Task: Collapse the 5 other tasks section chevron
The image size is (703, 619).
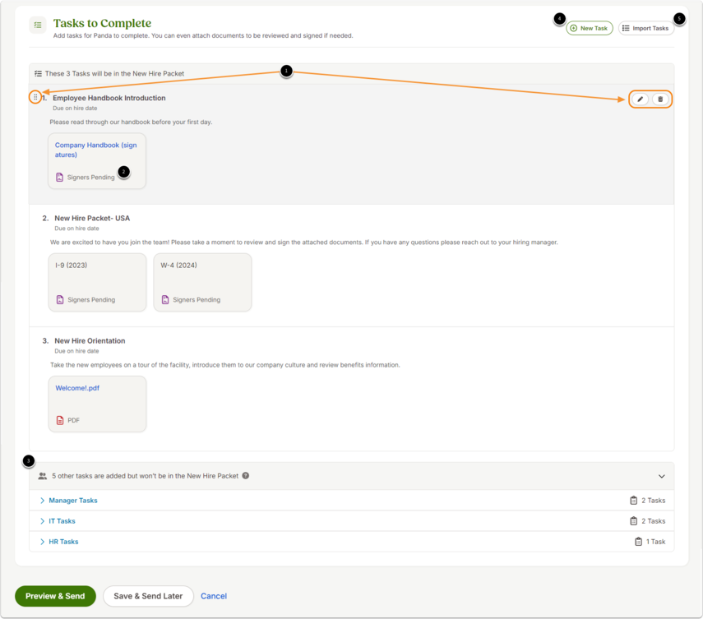Action: tap(661, 476)
